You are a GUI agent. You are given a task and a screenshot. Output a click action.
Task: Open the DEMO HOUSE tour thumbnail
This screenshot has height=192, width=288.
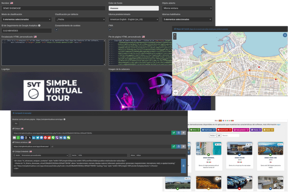(240, 148)
